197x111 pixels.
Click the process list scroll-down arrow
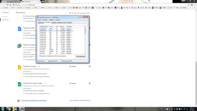(85, 53)
